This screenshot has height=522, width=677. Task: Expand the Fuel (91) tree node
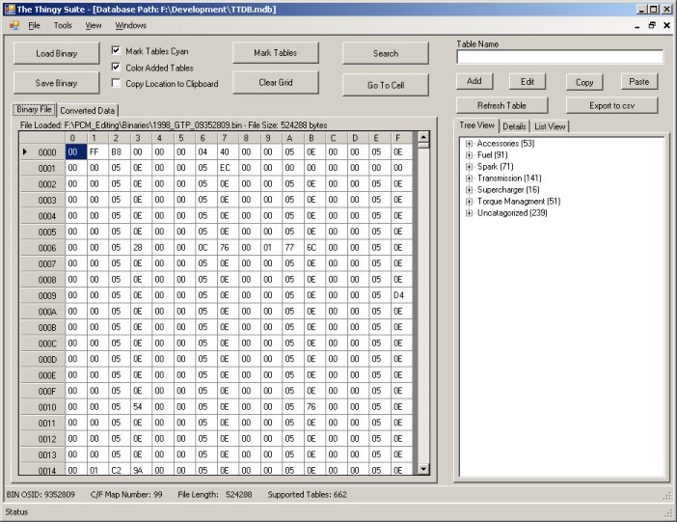[469, 155]
